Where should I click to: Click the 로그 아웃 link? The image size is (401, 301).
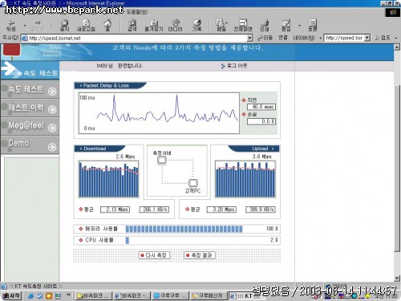[x=234, y=66]
